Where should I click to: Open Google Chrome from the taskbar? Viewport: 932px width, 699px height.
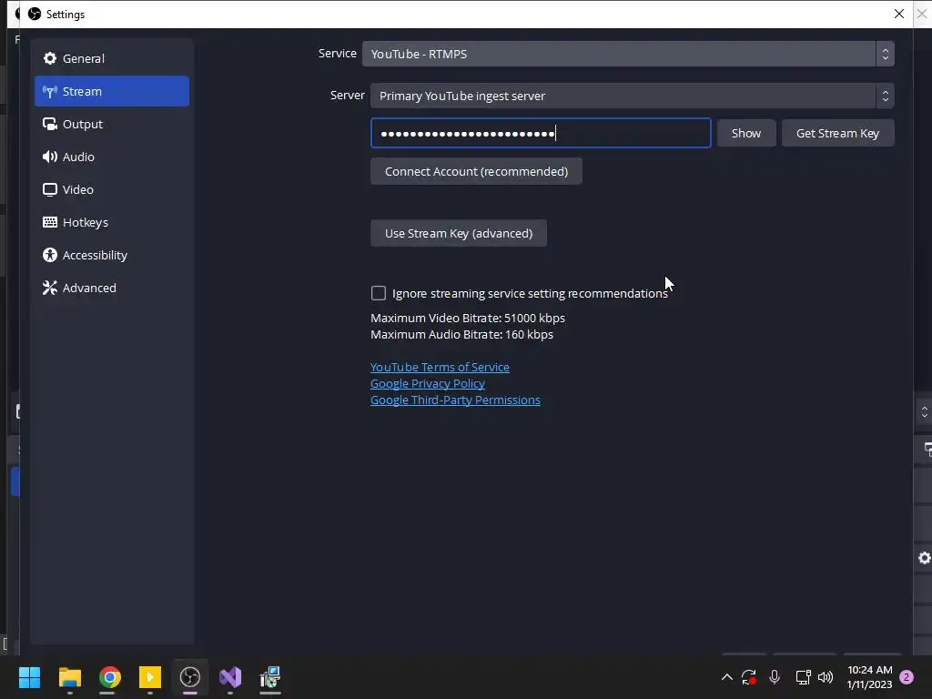click(x=110, y=677)
